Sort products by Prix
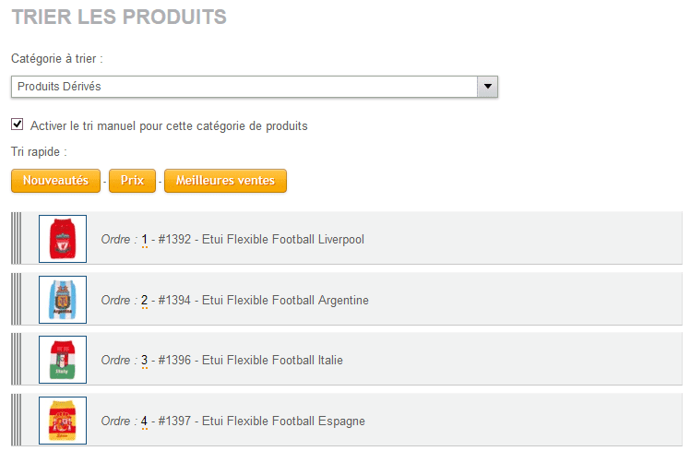This screenshot has width=690, height=451. pos(133,181)
